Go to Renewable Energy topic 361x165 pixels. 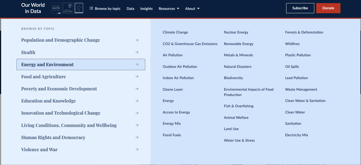(239, 44)
